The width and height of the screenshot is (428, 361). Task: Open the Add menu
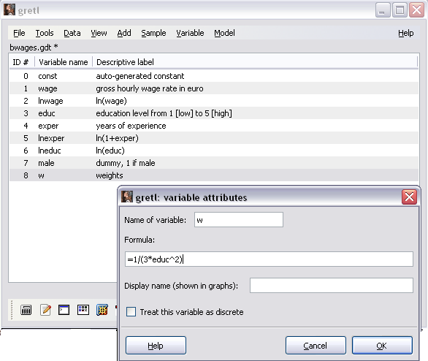124,33
